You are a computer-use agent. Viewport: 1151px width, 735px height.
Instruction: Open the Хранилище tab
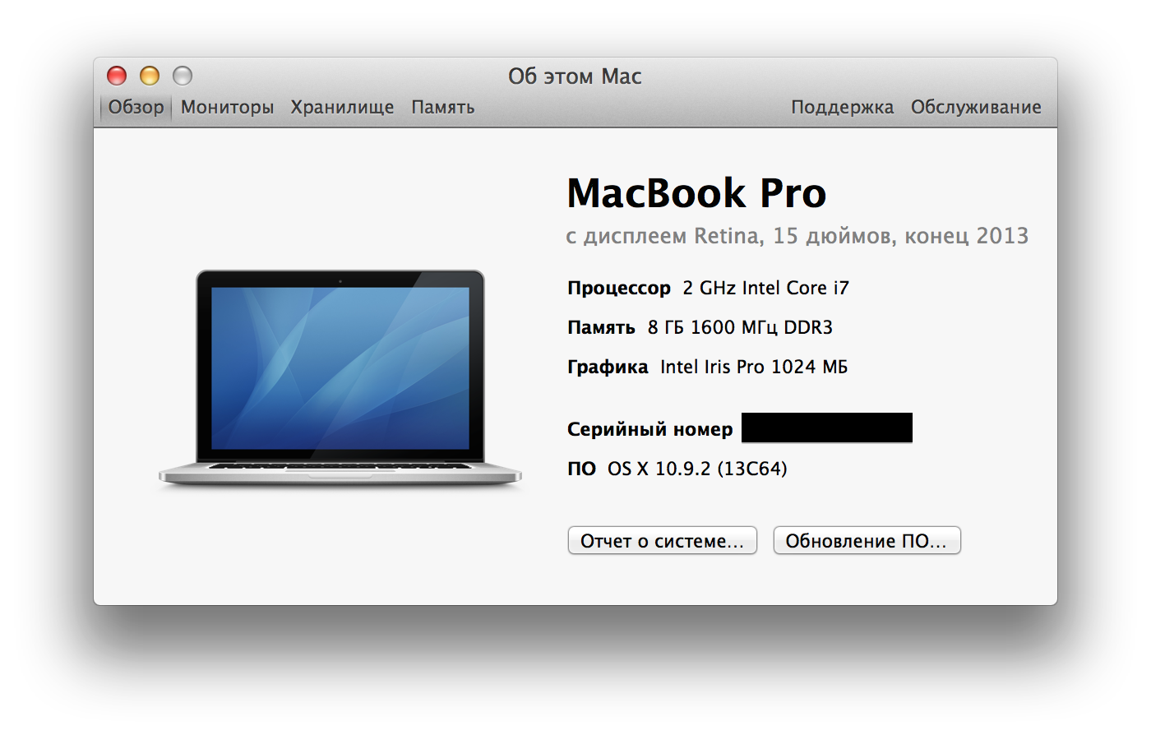pyautogui.click(x=342, y=108)
